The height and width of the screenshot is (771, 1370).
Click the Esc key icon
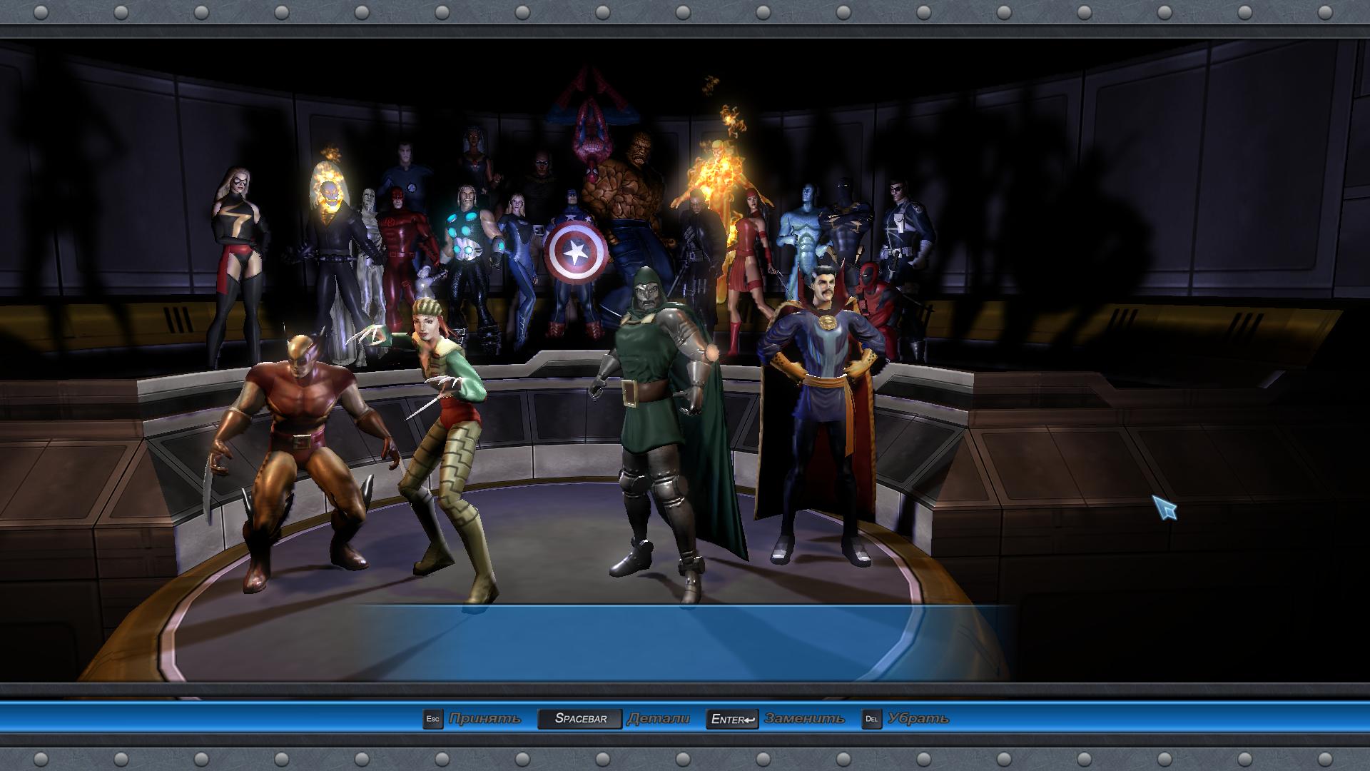432,719
